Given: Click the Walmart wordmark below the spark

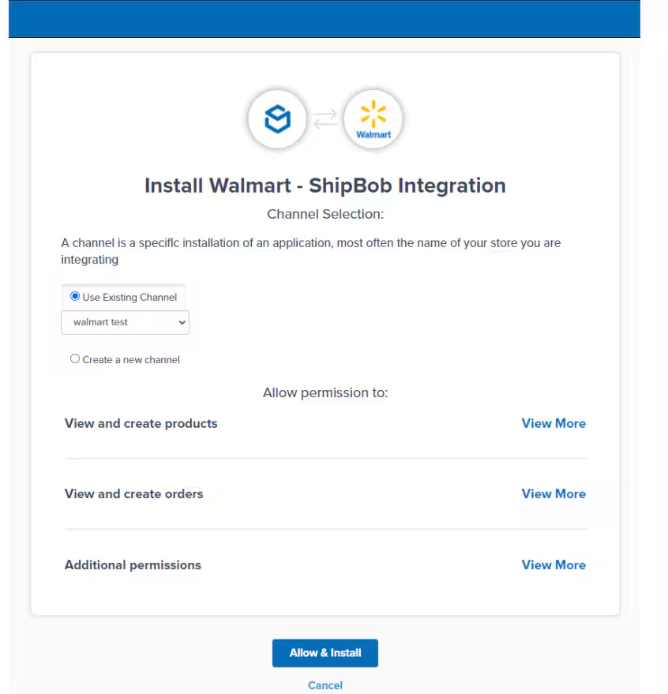Looking at the screenshot, I should 373,133.
